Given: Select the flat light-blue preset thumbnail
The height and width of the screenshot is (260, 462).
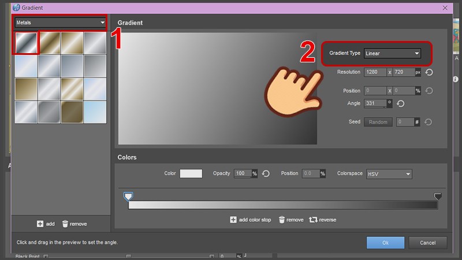Looking at the screenshot, I should (x=95, y=112).
